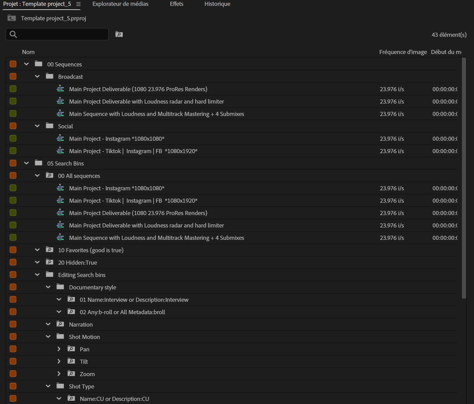Click the search bin icon of Narration
Screen dimensions: 474x404
tap(60, 324)
